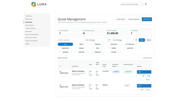Expand Tools dropdown for Q-SAMPLE-1001

tap(148, 90)
